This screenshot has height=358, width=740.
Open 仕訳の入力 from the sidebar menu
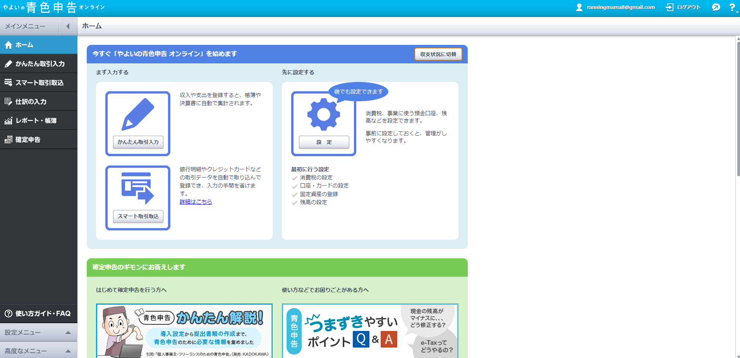coord(39,102)
